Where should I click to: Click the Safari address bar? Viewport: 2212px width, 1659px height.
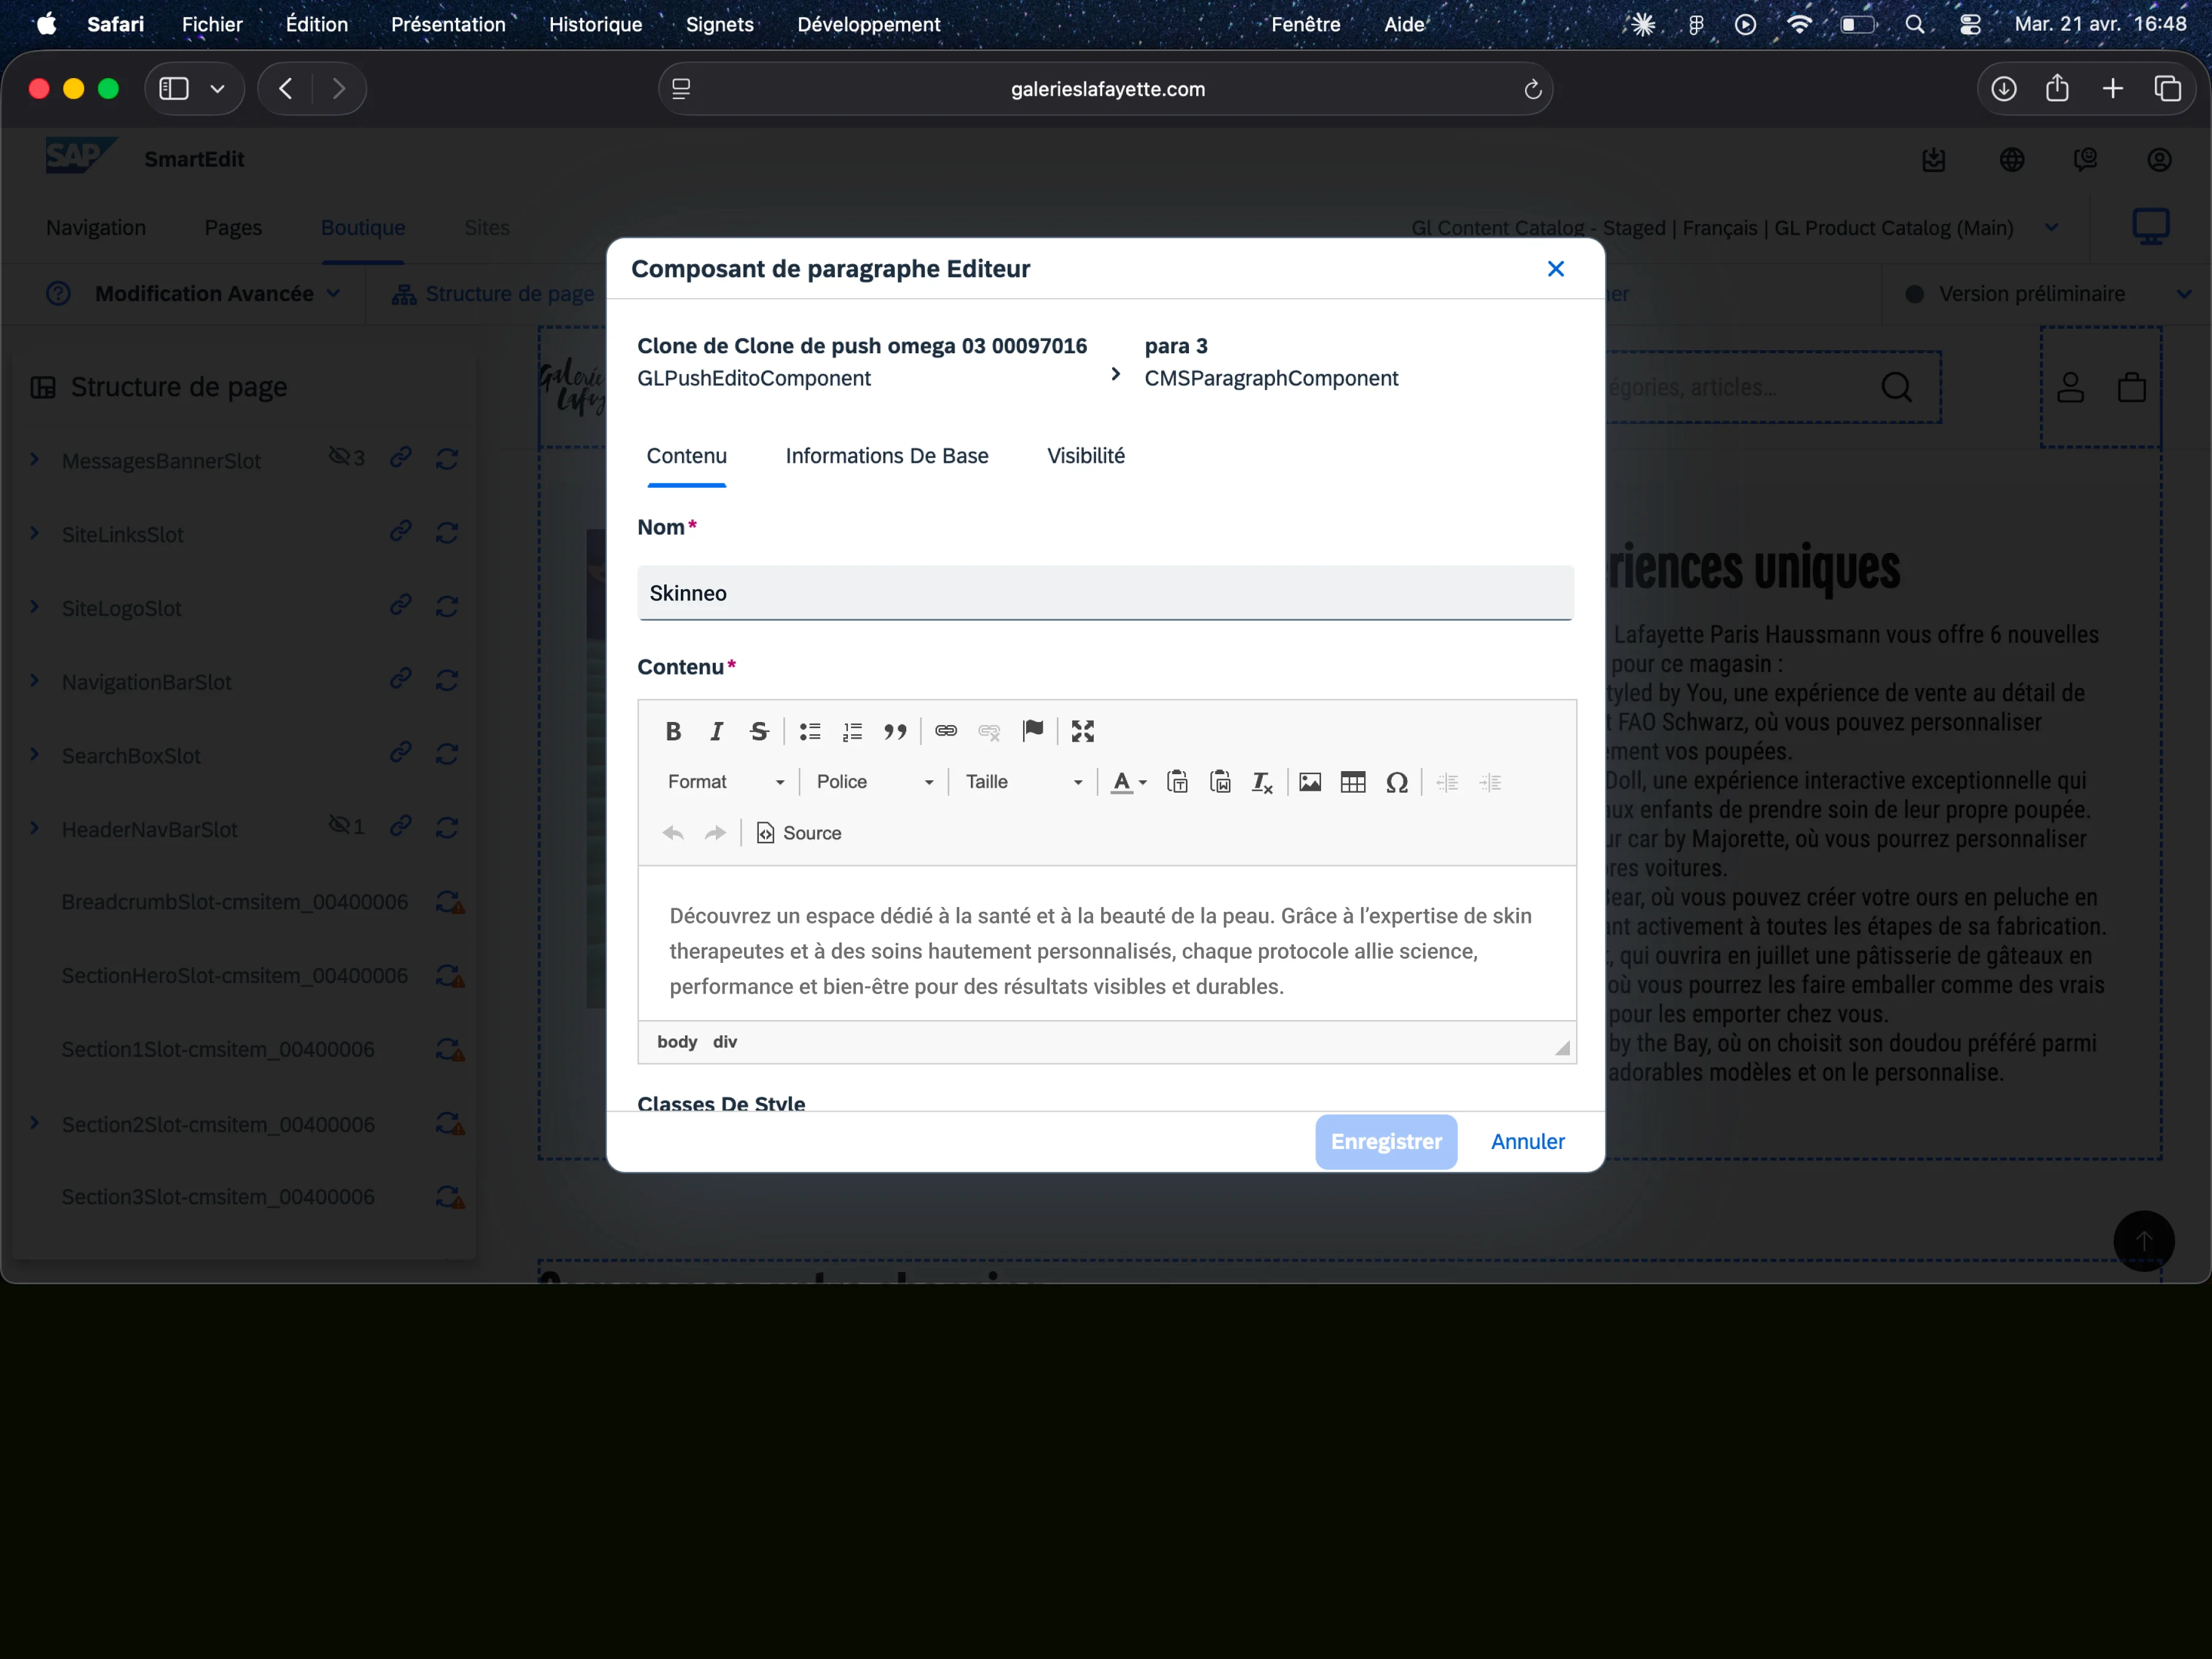click(x=1106, y=89)
